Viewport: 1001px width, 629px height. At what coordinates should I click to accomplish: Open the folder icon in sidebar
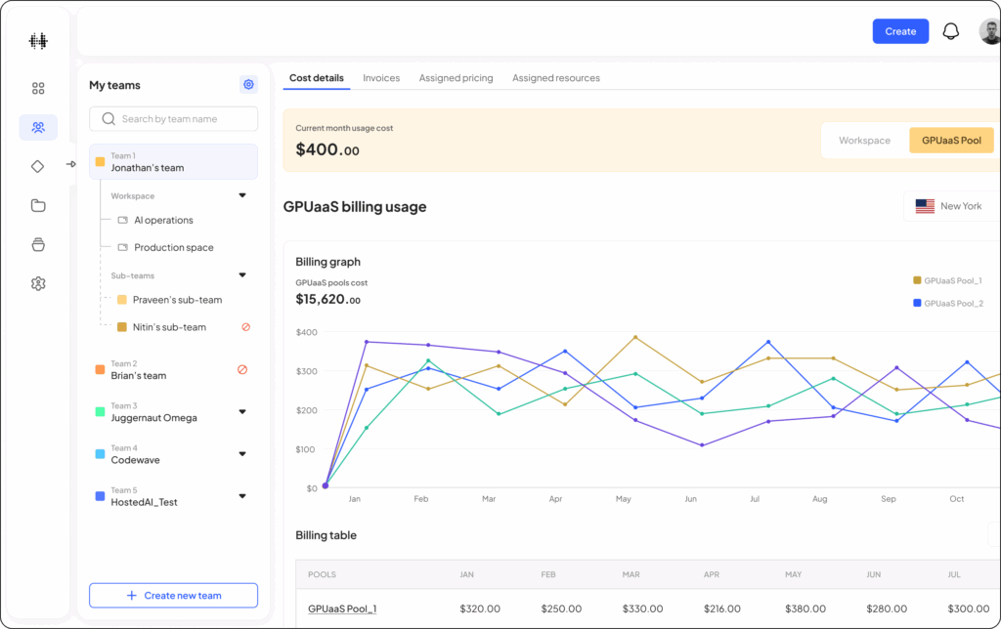point(38,205)
